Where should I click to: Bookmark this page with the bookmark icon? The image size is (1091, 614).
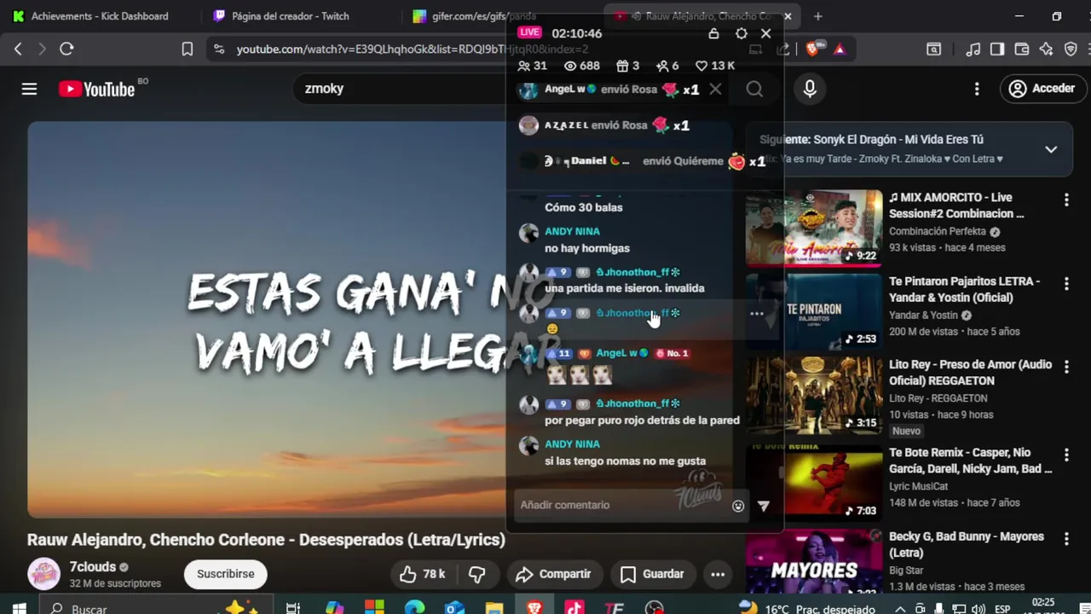(x=188, y=49)
